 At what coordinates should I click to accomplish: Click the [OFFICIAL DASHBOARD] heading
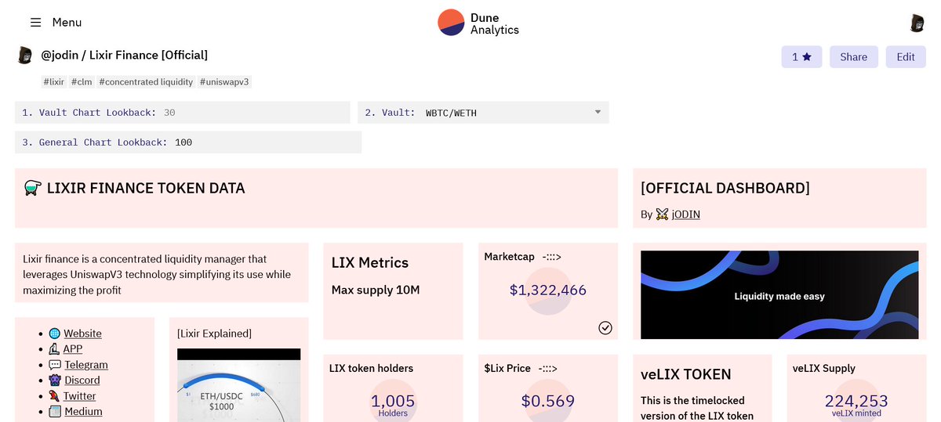pyautogui.click(x=725, y=188)
